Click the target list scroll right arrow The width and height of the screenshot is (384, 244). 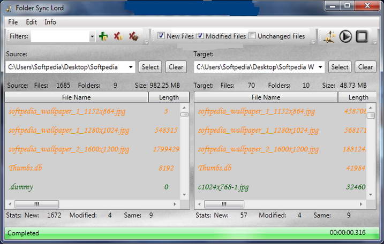pyautogui.click(x=361, y=204)
